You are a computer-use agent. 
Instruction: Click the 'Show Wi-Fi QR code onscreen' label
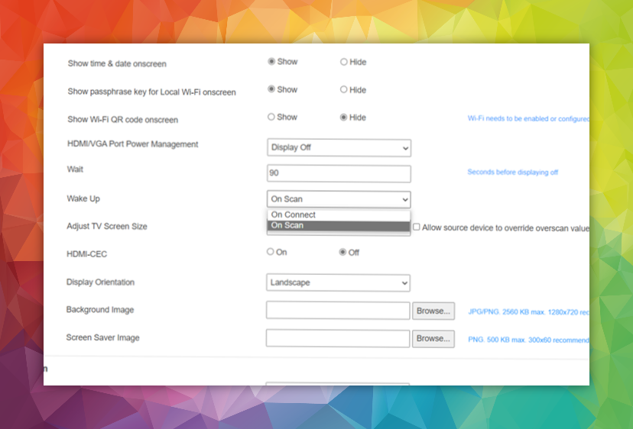[123, 120]
